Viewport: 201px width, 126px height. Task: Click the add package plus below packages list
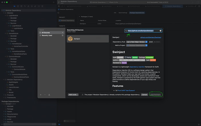click(x=59, y=121)
